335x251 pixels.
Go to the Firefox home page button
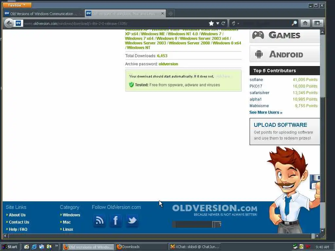pos(305,23)
